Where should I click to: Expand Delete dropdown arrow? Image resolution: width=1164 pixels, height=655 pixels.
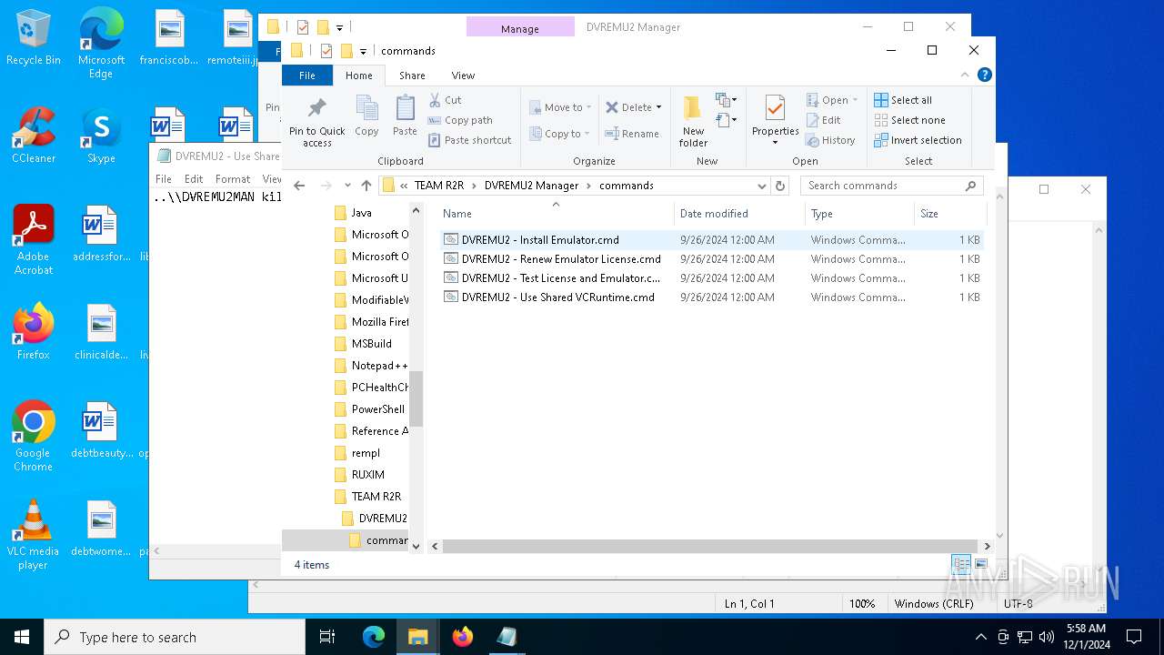click(658, 107)
